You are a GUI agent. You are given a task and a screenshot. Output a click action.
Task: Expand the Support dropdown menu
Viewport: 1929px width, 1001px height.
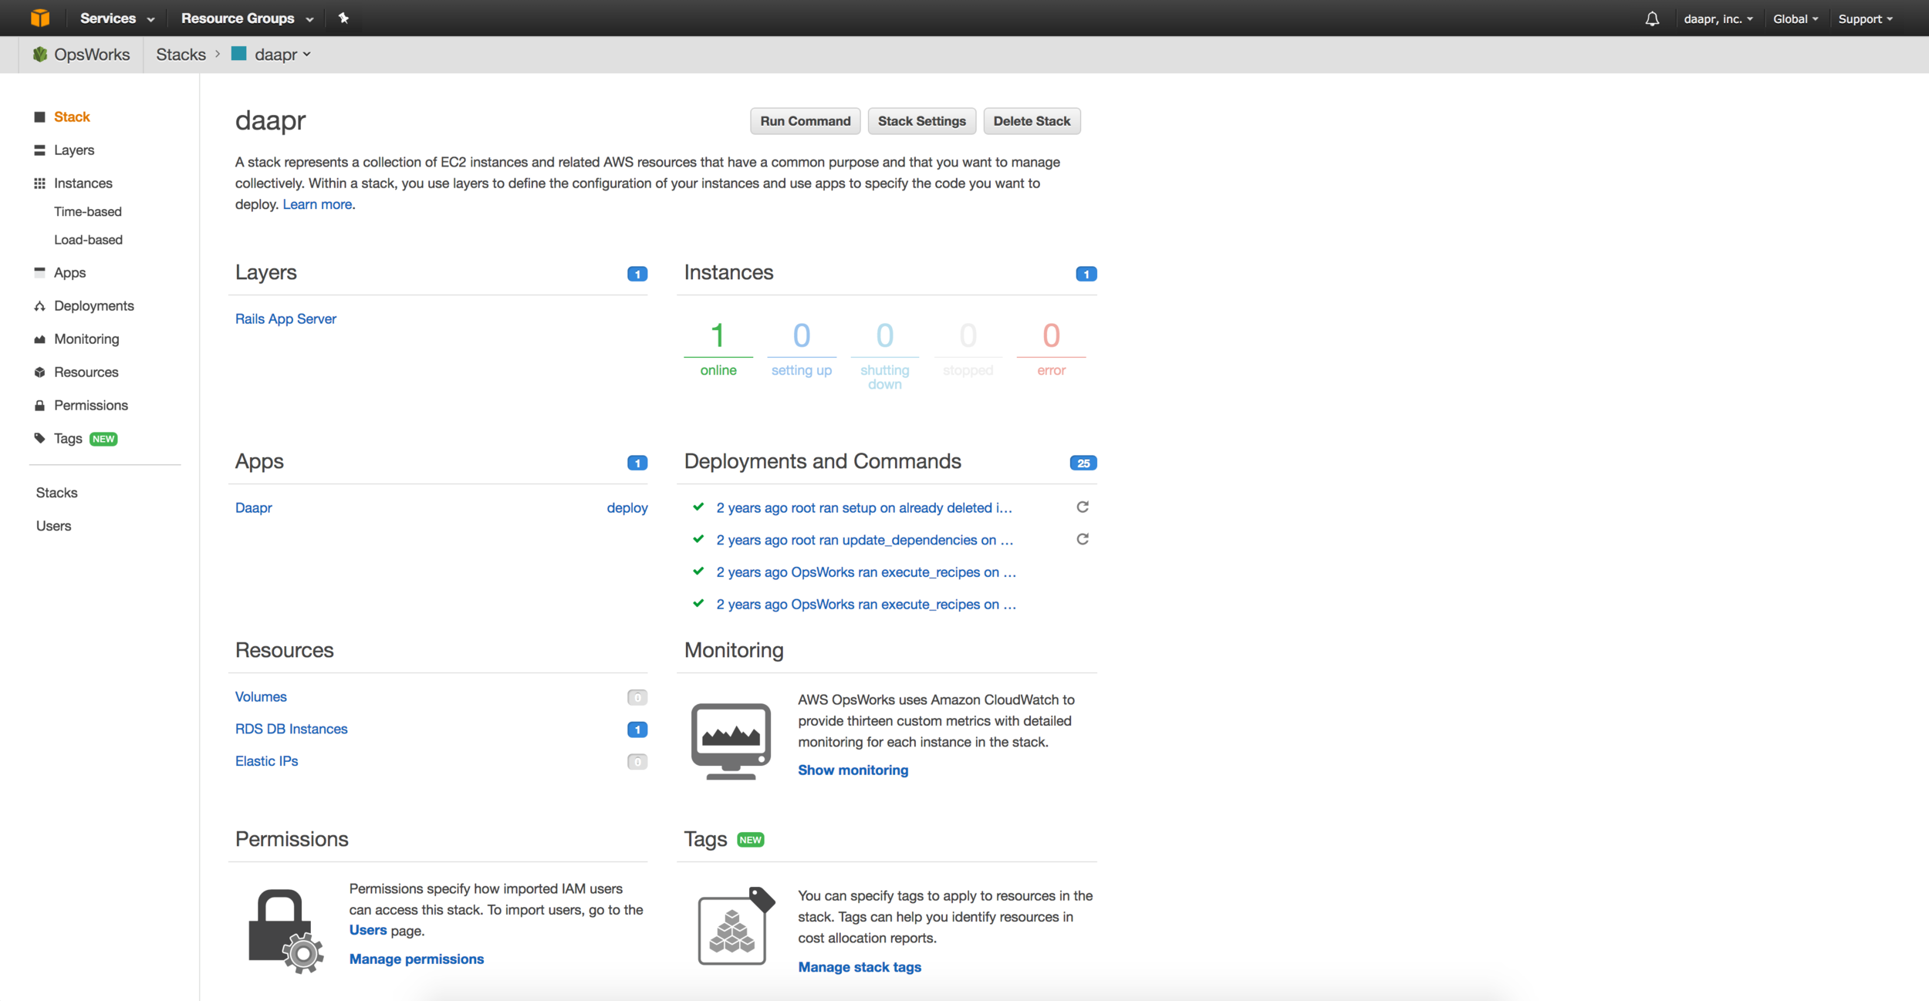point(1866,19)
